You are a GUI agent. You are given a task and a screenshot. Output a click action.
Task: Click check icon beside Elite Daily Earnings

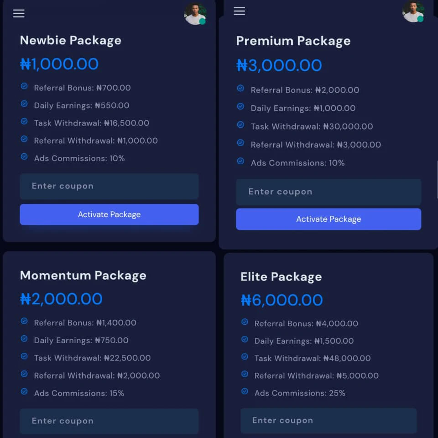245,339
